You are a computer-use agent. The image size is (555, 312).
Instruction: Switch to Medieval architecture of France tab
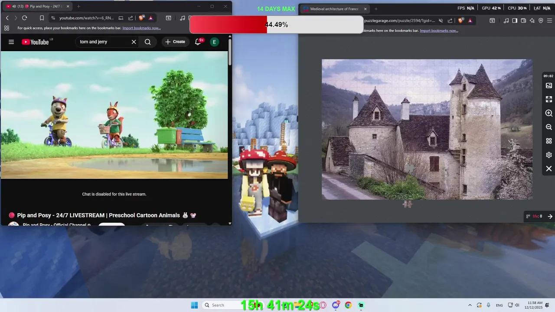click(x=334, y=9)
